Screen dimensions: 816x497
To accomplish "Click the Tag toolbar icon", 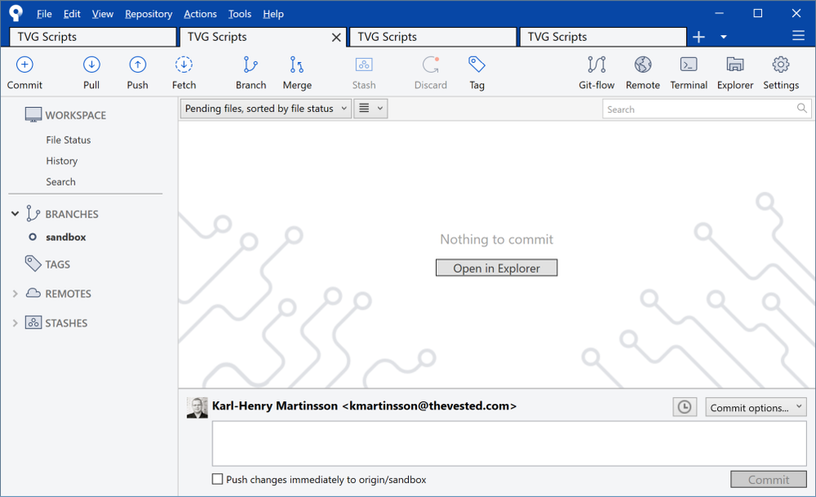I will pos(477,65).
